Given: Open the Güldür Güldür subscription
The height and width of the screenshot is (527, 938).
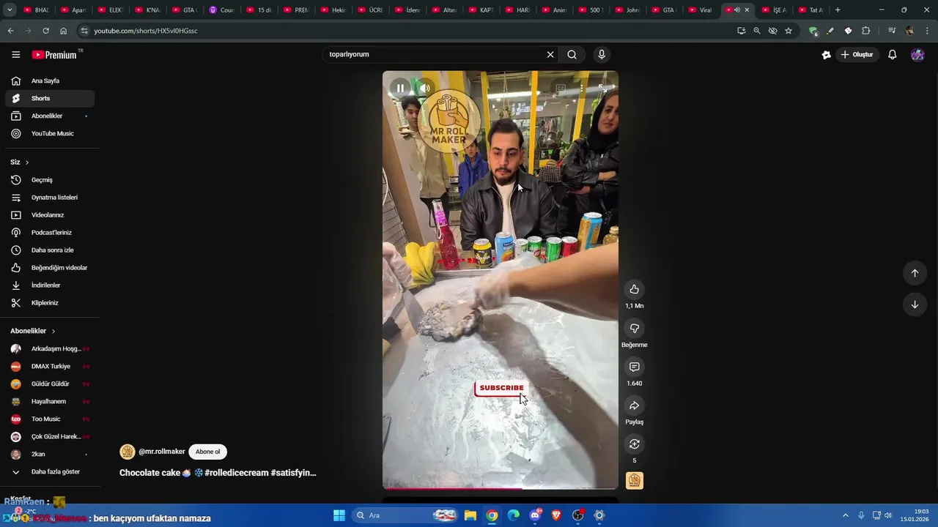Looking at the screenshot, I should tap(50, 384).
